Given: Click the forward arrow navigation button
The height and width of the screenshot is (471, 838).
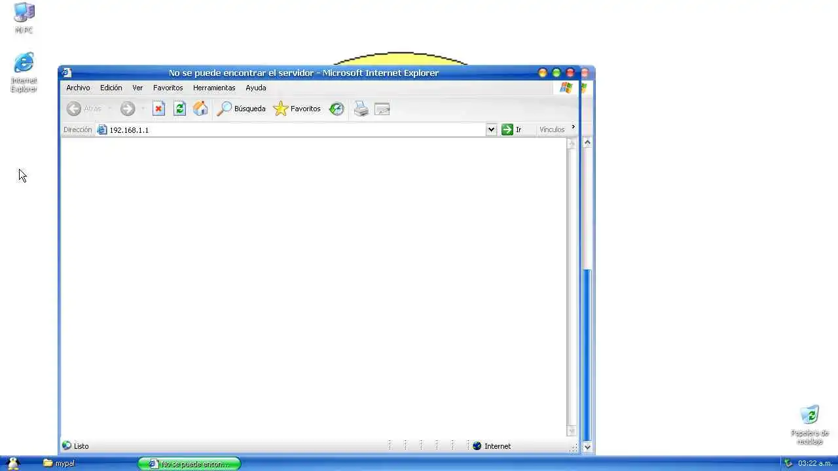Looking at the screenshot, I should coord(127,109).
